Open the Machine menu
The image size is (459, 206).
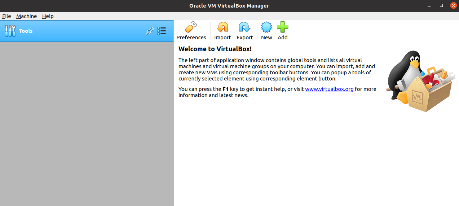coord(26,16)
